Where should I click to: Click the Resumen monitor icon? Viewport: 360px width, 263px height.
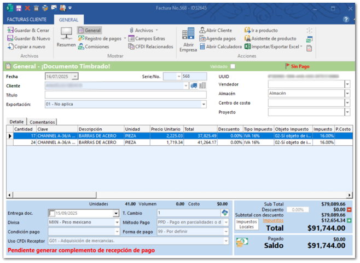pyautogui.click(x=66, y=35)
